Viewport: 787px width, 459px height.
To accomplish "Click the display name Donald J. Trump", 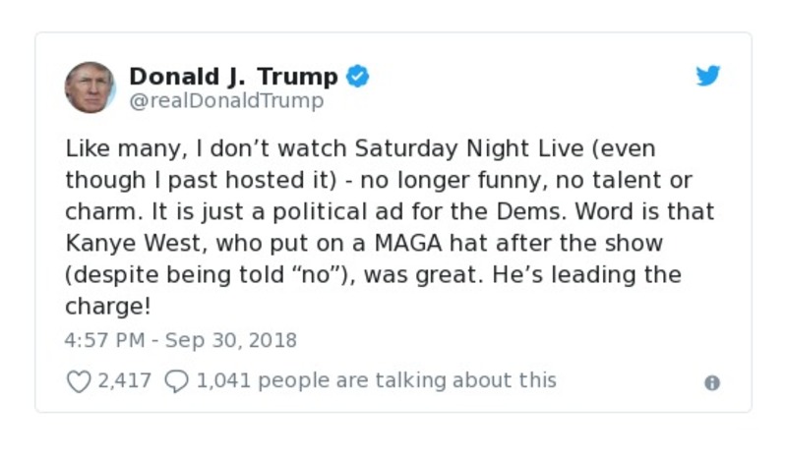I will pyautogui.click(x=233, y=77).
